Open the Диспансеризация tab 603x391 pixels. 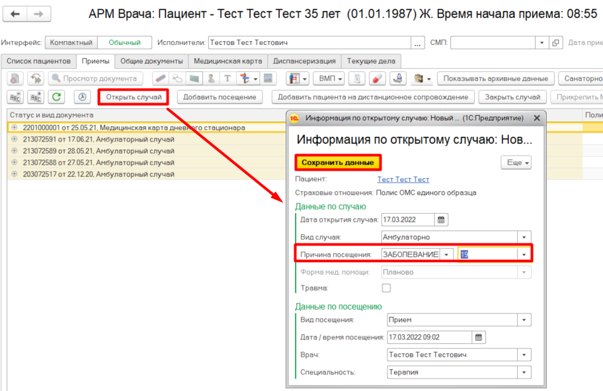tap(305, 61)
